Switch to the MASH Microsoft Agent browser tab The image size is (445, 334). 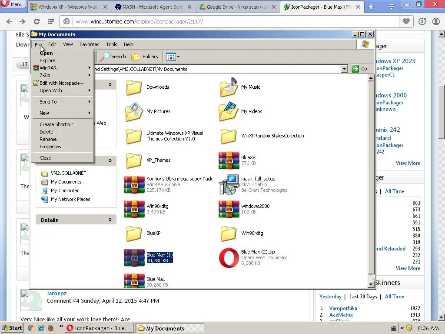153,7
